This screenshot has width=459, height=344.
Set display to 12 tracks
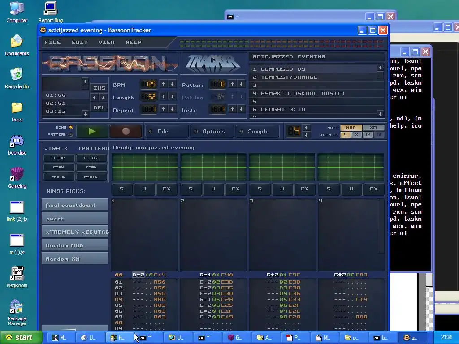tap(368, 135)
